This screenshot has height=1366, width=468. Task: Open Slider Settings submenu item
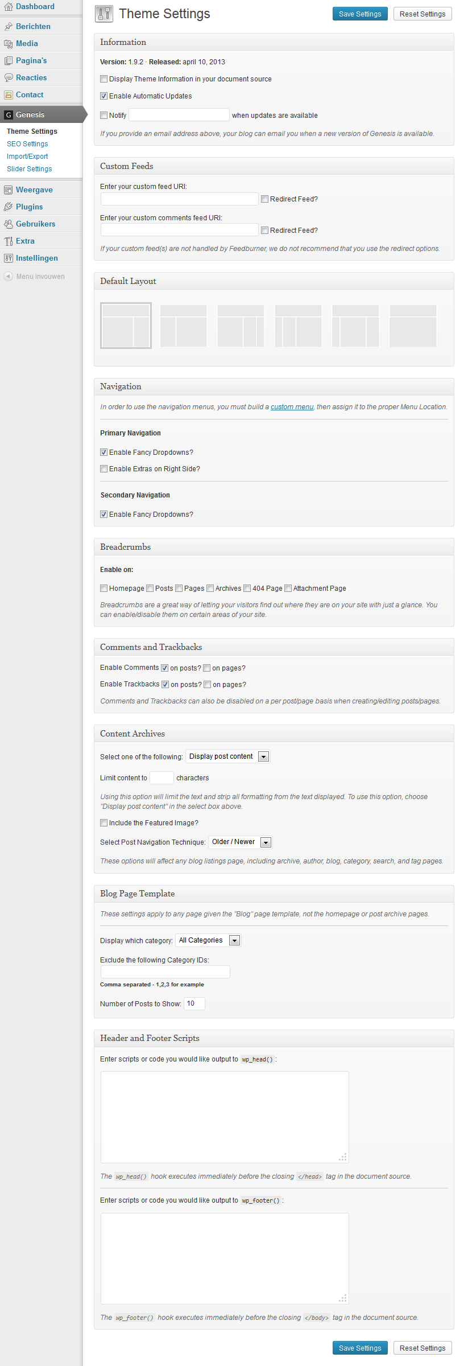29,169
